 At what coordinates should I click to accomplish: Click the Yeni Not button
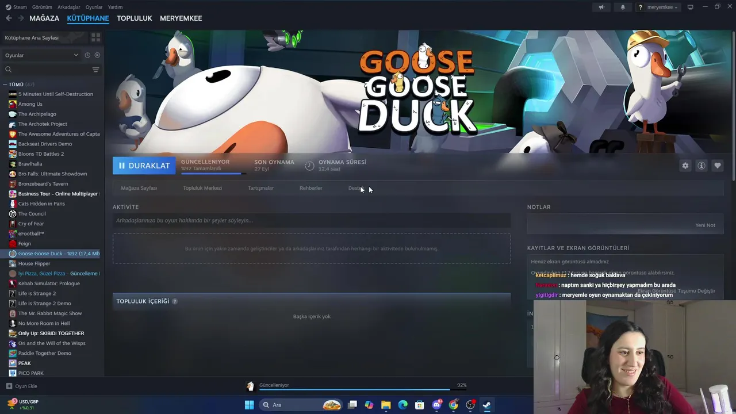(x=705, y=225)
